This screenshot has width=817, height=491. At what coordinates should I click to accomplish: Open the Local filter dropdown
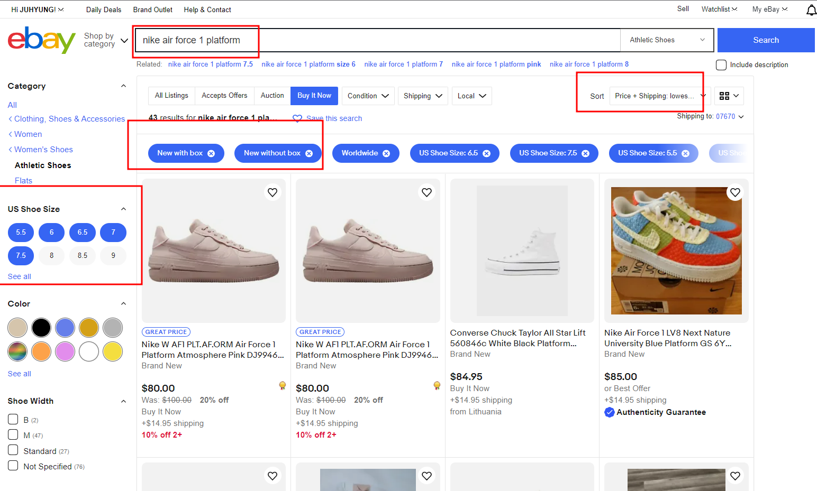pos(472,96)
